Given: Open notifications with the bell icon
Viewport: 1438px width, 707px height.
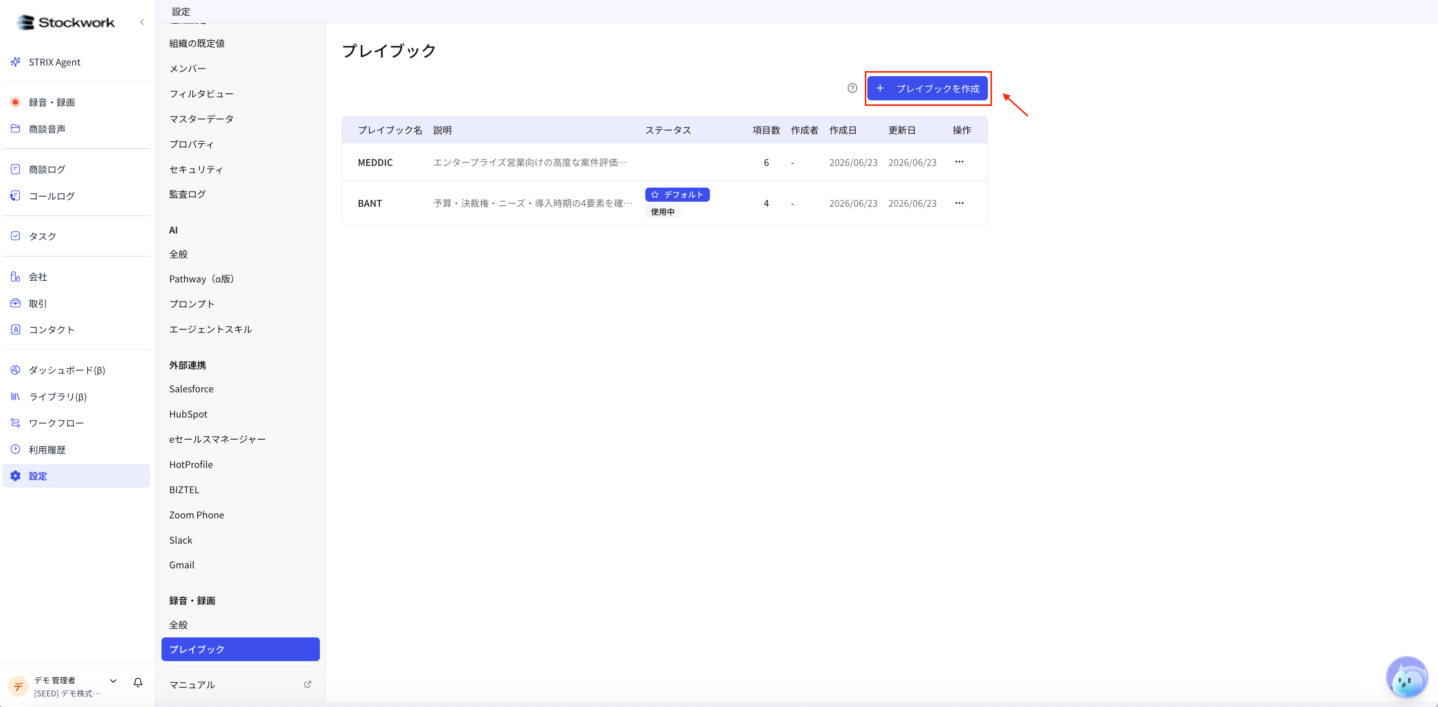Looking at the screenshot, I should (138, 682).
